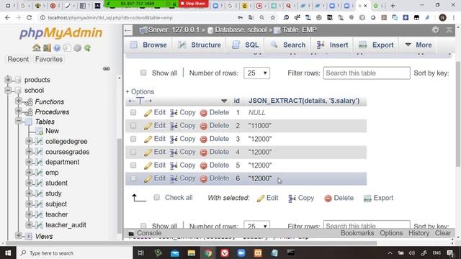Viewport: 461px width, 259px height.
Task: Collapse header with double-arrow icon
Action: (449, 29)
